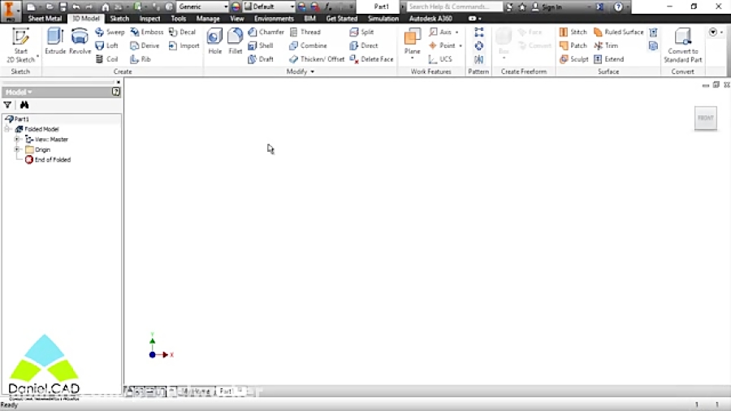Open the Point dropdown arrow
This screenshot has width=731, height=411.
[x=461, y=45]
